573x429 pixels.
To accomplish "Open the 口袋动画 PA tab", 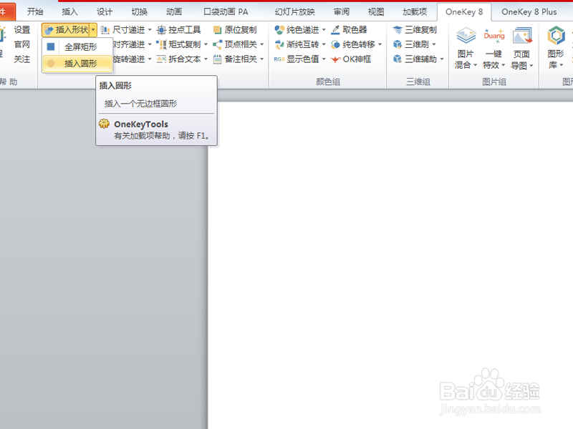I will tap(226, 11).
